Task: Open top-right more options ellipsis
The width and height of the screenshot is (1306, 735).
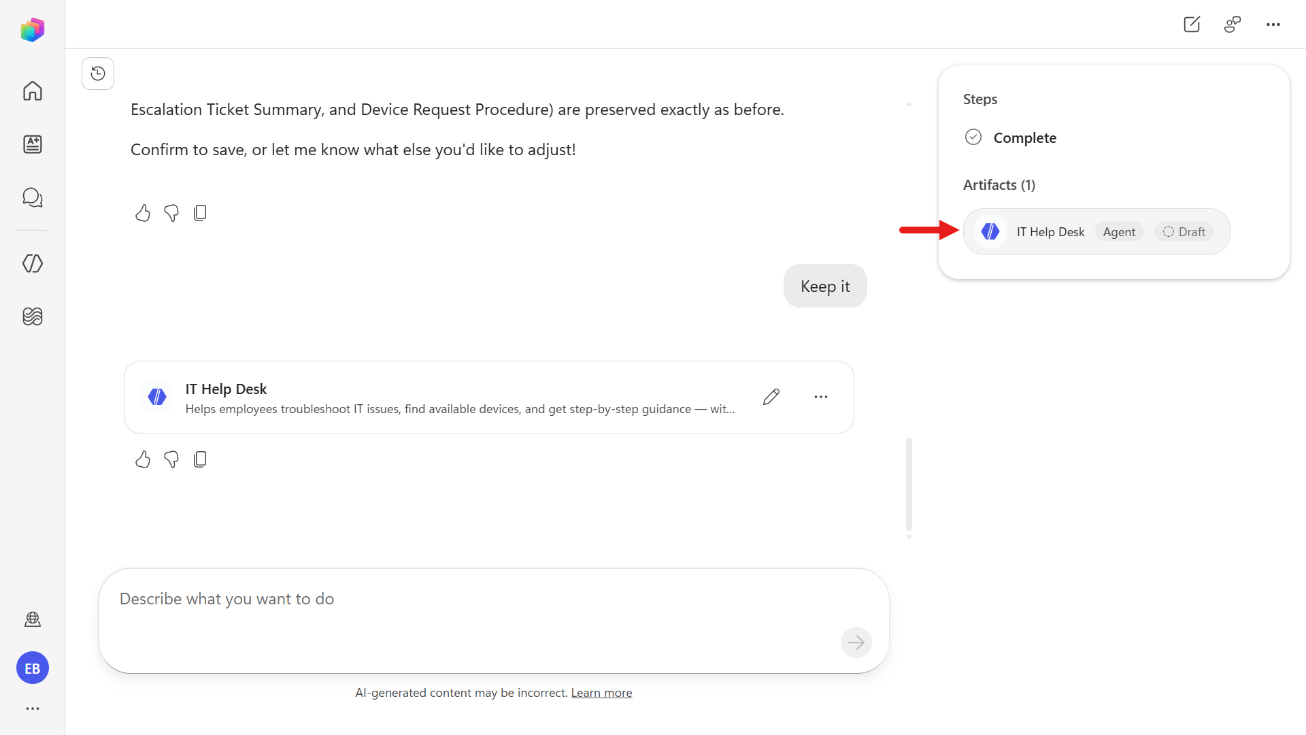Action: pyautogui.click(x=1273, y=24)
